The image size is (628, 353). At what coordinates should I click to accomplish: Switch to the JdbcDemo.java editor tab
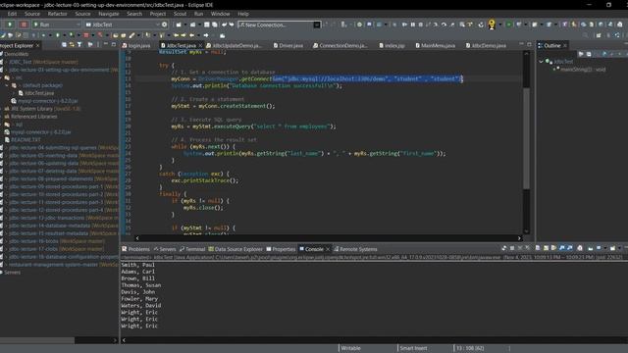click(486, 46)
